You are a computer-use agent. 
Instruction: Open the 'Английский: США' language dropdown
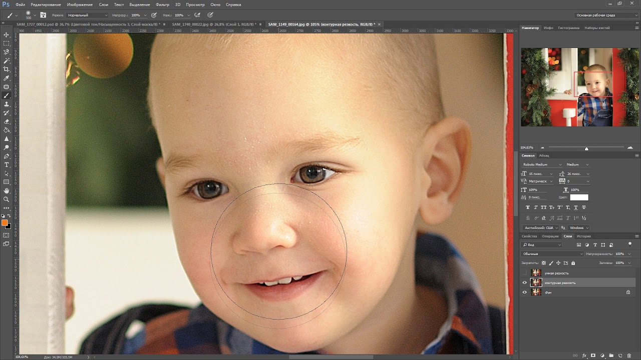tap(540, 227)
